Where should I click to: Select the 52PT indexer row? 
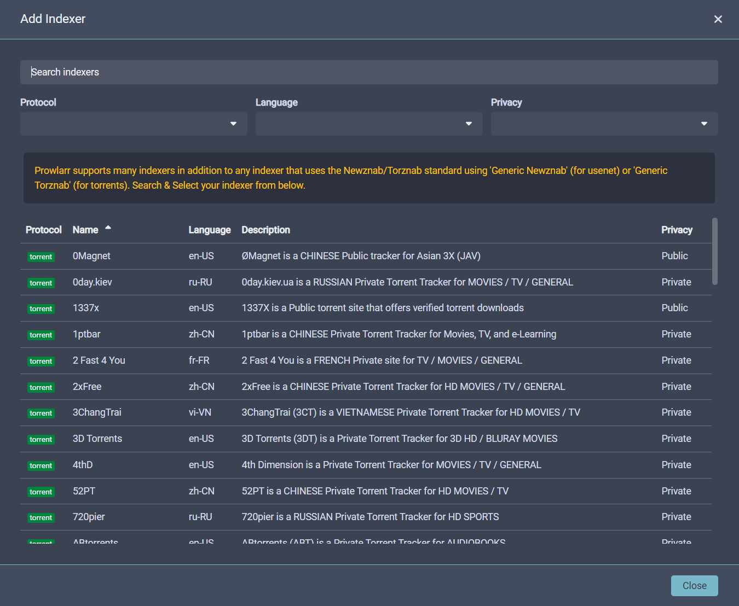click(84, 491)
